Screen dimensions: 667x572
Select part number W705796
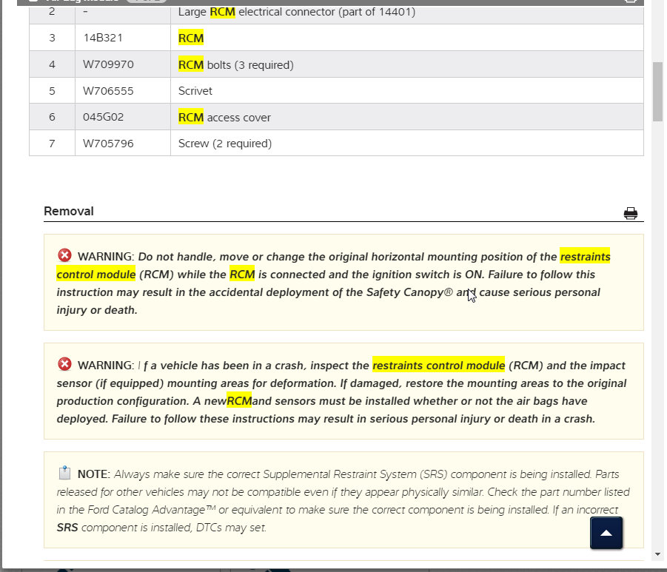(x=109, y=144)
